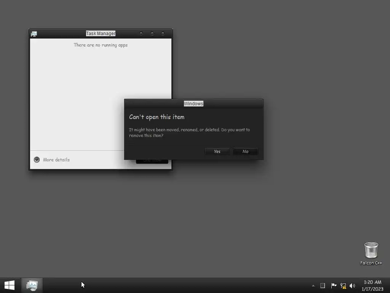This screenshot has height=293, width=390.
Task: Click the 'Can't open this item' heading
Action: (x=157, y=117)
